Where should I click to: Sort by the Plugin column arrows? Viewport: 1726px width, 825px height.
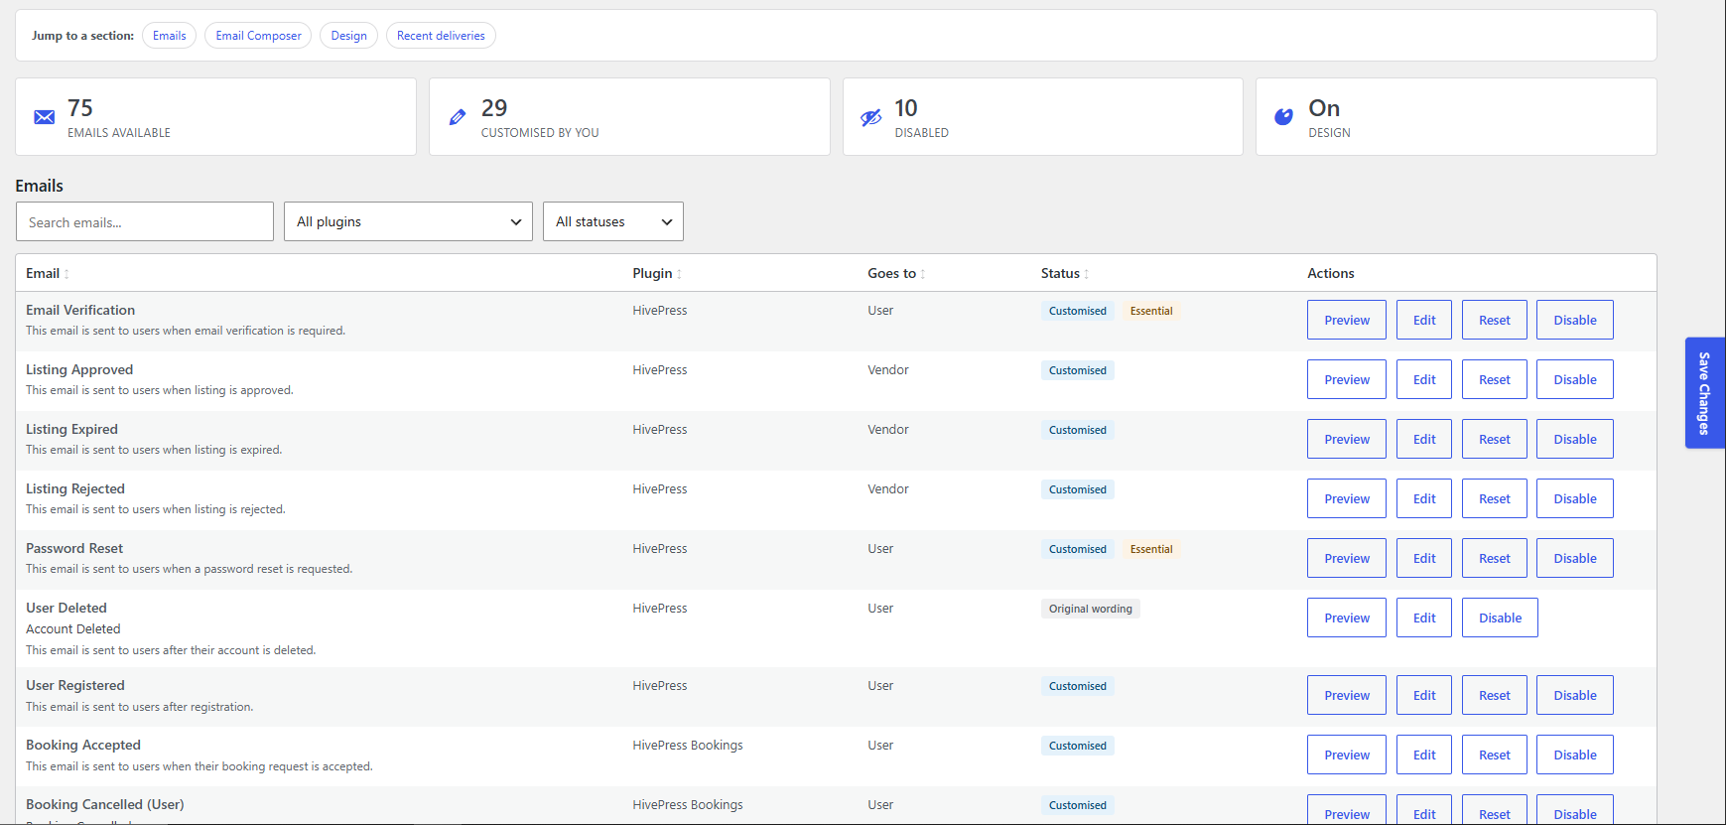coord(679,274)
